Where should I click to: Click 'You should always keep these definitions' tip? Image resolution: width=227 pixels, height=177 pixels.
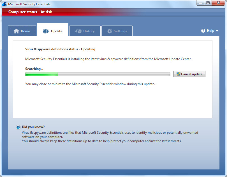[x=102, y=141]
